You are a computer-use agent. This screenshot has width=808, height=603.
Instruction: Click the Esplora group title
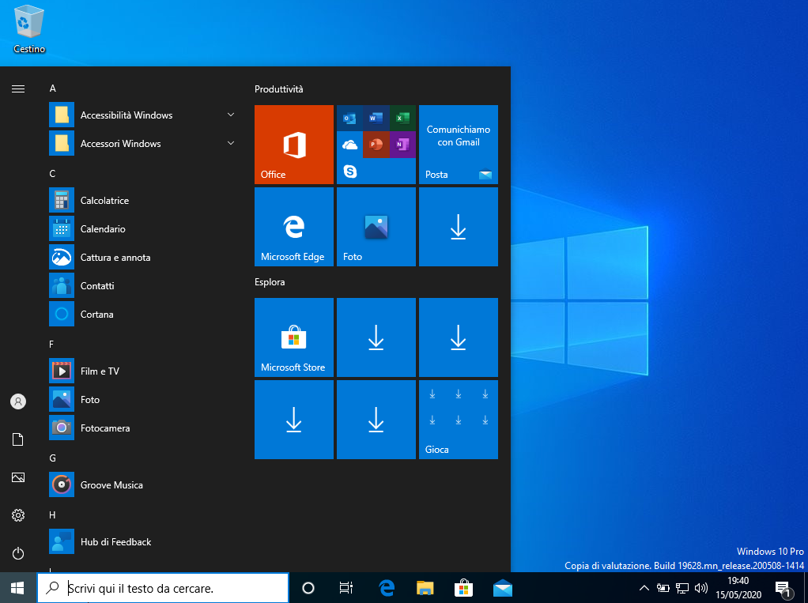[x=270, y=282]
